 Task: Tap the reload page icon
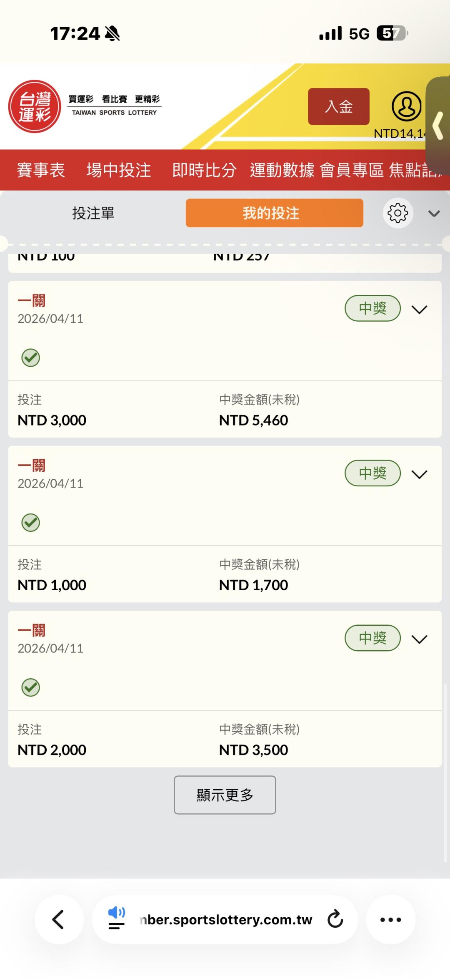[335, 919]
